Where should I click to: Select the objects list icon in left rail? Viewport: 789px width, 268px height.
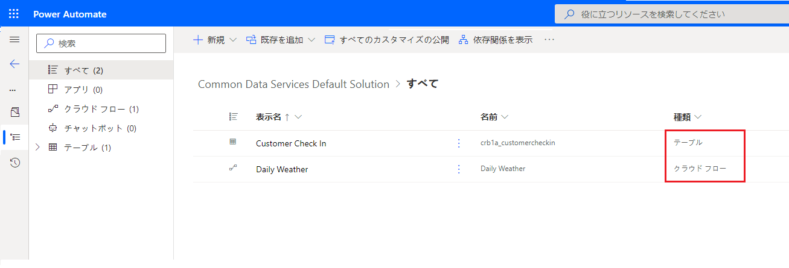pos(16,137)
